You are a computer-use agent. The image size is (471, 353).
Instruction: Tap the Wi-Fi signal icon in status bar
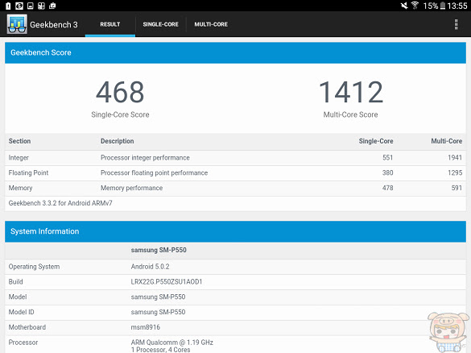415,6
